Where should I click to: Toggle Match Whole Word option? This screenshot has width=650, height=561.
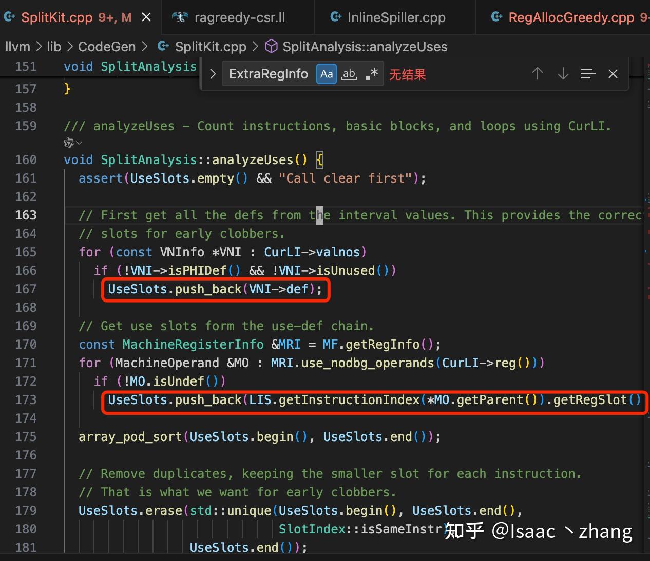click(349, 74)
